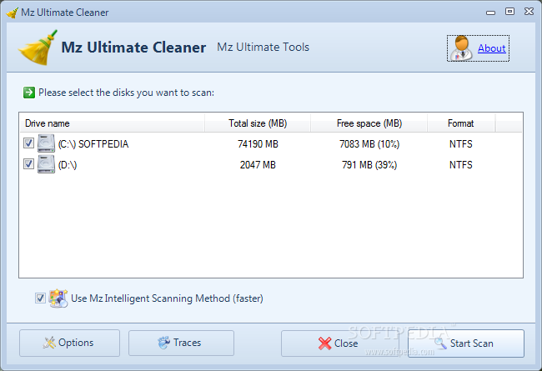
Task: Click NTFS format cell for C: drive
Action: 461,144
